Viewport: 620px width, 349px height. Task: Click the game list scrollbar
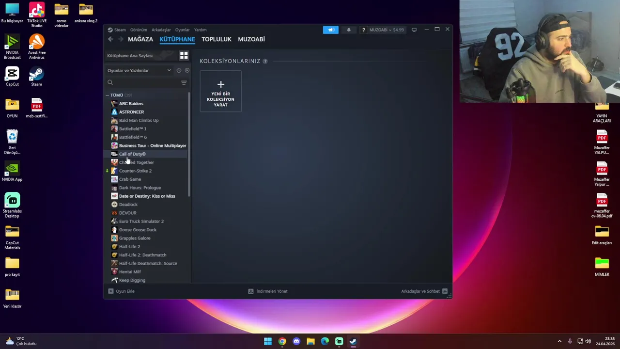coord(189,144)
